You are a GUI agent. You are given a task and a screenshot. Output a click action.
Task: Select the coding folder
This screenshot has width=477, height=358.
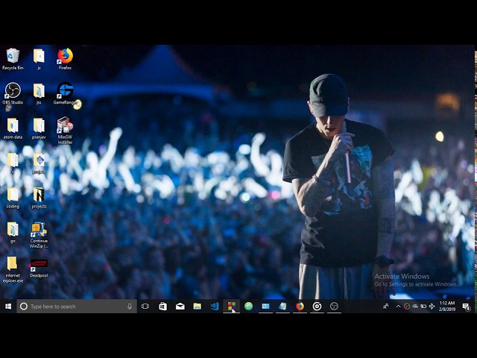click(13, 198)
